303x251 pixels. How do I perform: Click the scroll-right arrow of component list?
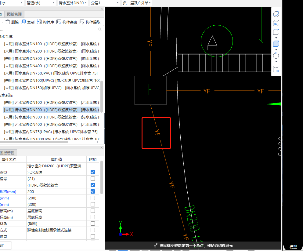pos(97,142)
